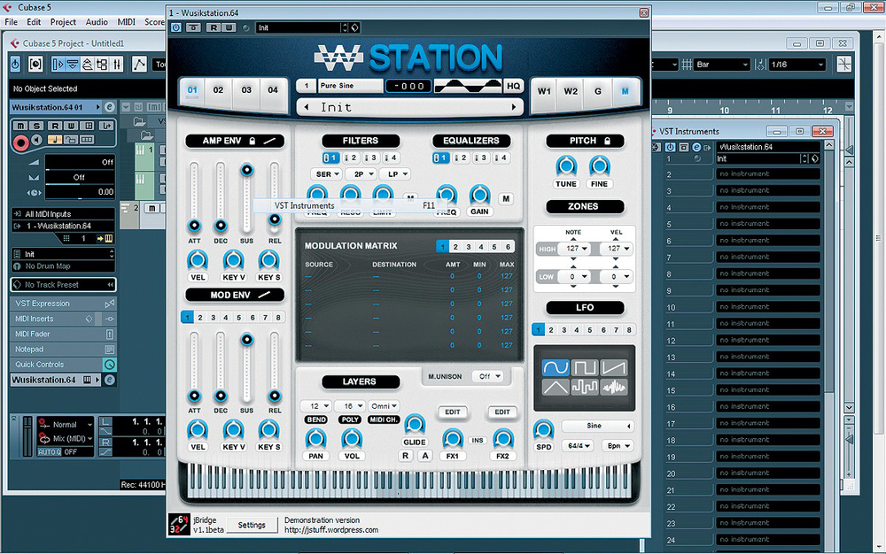886x554 pixels.
Task: Select layer tab 02
Action: tap(218, 90)
